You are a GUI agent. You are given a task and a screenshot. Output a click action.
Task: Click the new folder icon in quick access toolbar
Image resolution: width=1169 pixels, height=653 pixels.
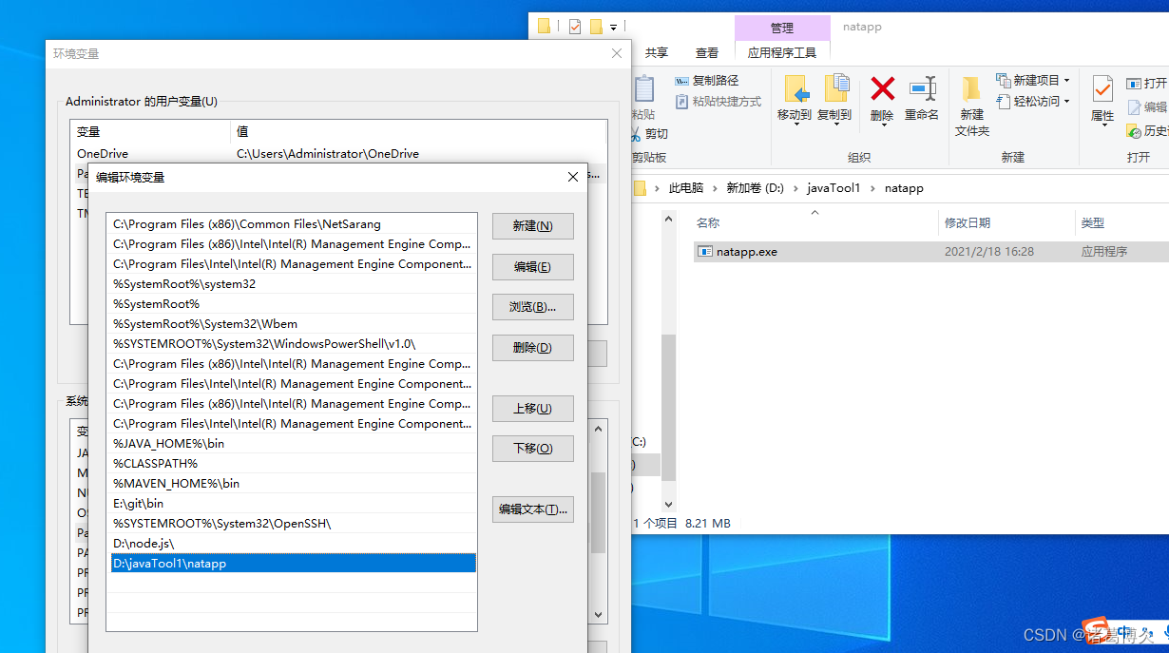point(597,27)
